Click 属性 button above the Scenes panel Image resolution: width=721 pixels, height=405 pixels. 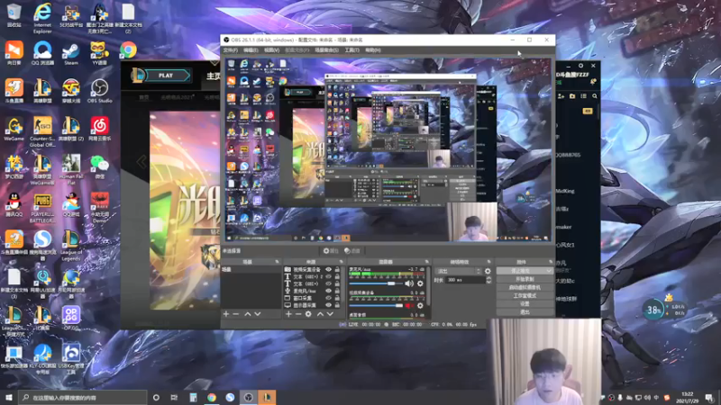(x=331, y=251)
